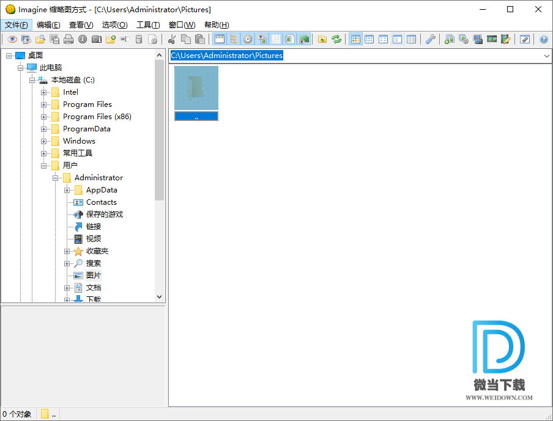Select the list view mode
553x421 pixels.
tap(398, 39)
